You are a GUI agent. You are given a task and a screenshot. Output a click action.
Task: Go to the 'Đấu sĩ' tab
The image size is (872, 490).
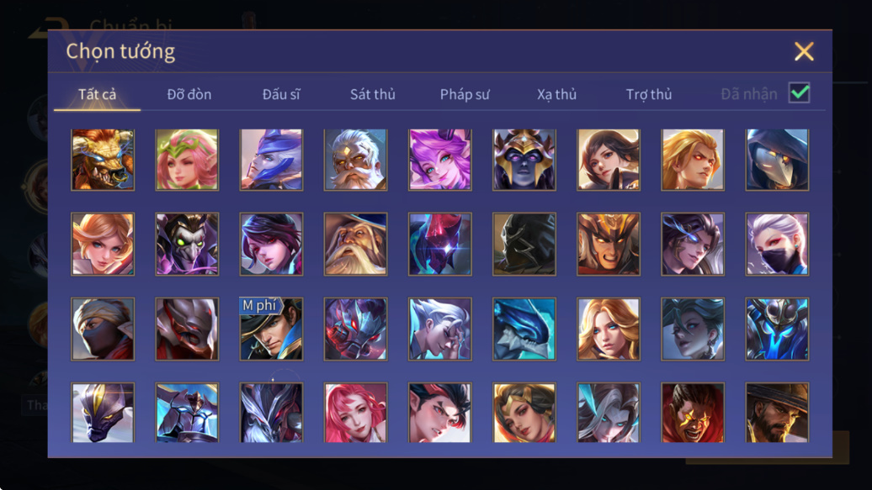point(281,94)
